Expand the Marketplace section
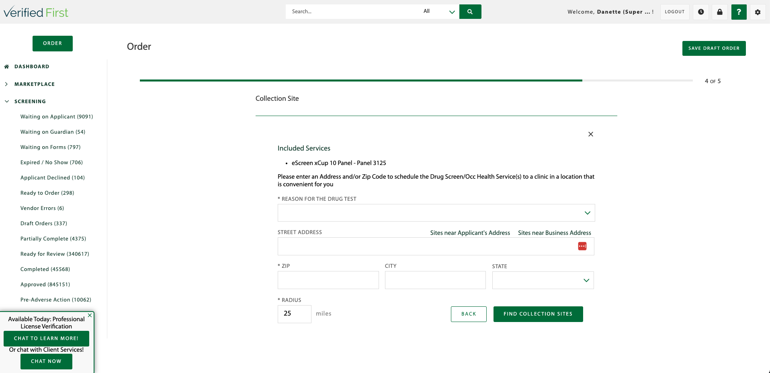 [6, 84]
